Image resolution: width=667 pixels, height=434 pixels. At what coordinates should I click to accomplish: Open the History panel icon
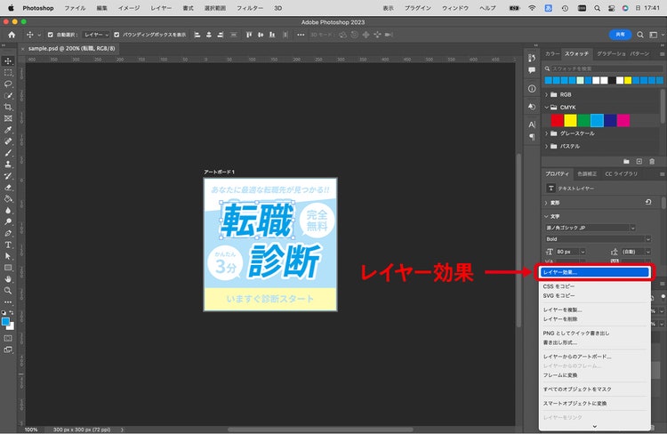pyautogui.click(x=532, y=58)
